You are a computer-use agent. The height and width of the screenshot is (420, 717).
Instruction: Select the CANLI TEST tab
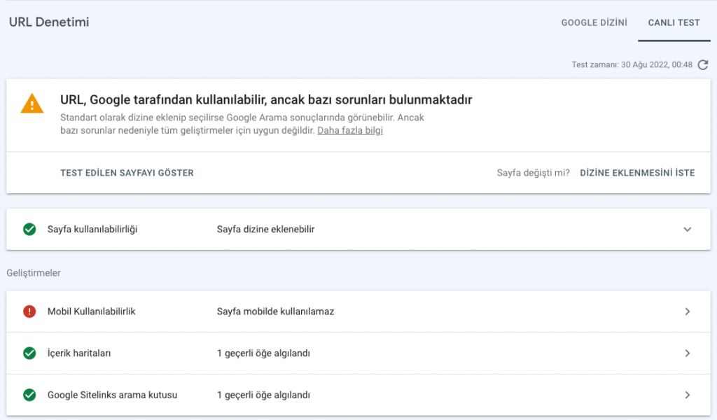[x=673, y=22]
